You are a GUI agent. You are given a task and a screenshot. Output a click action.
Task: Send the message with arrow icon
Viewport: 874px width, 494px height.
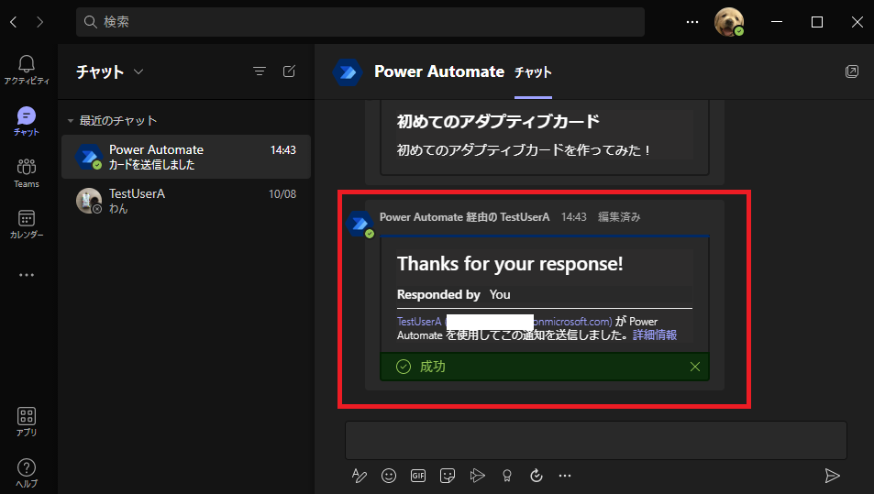pyautogui.click(x=832, y=476)
